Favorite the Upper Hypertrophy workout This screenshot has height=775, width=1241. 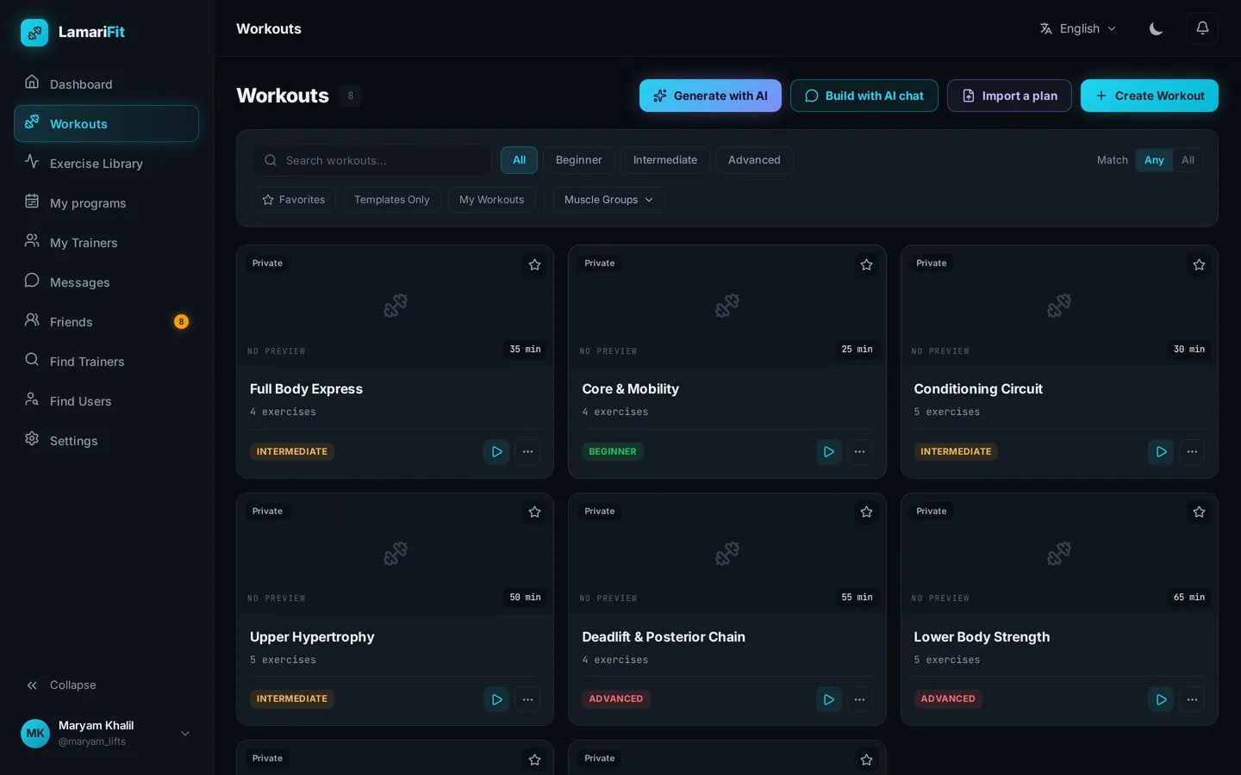(534, 512)
